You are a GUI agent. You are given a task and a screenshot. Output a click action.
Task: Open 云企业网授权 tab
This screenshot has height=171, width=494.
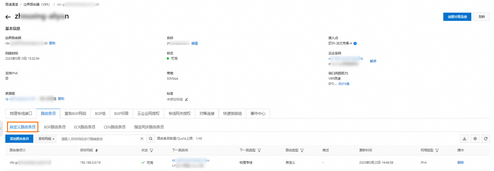(x=149, y=113)
